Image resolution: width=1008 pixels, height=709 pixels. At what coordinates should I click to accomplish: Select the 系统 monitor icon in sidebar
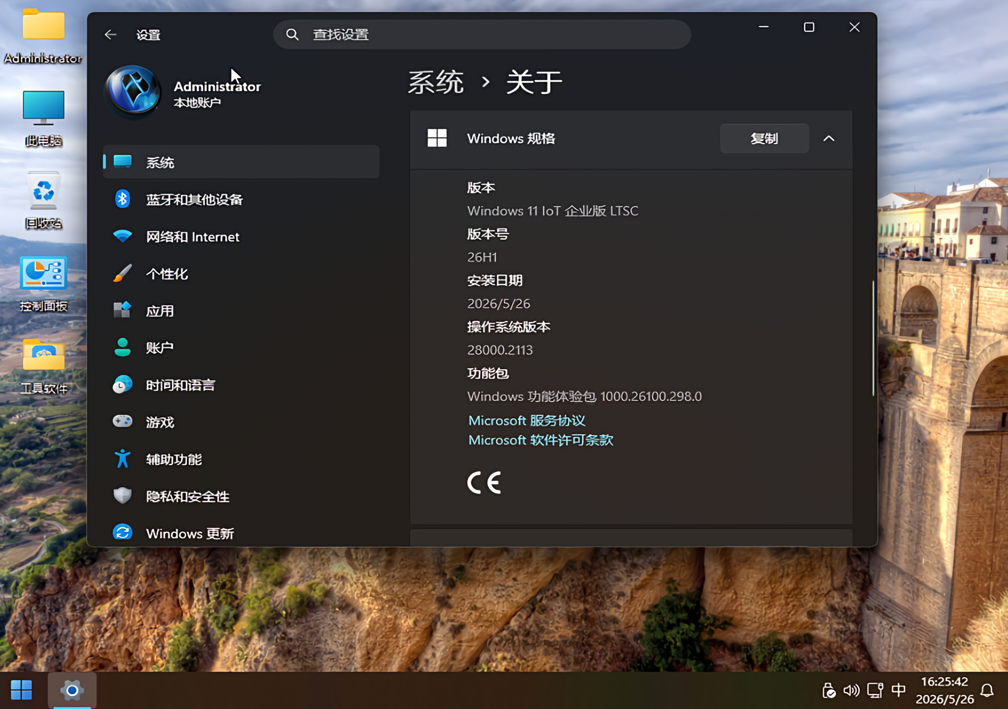pos(122,162)
